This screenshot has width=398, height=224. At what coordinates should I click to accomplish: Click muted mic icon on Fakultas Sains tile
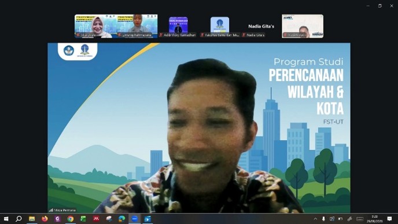(202, 35)
